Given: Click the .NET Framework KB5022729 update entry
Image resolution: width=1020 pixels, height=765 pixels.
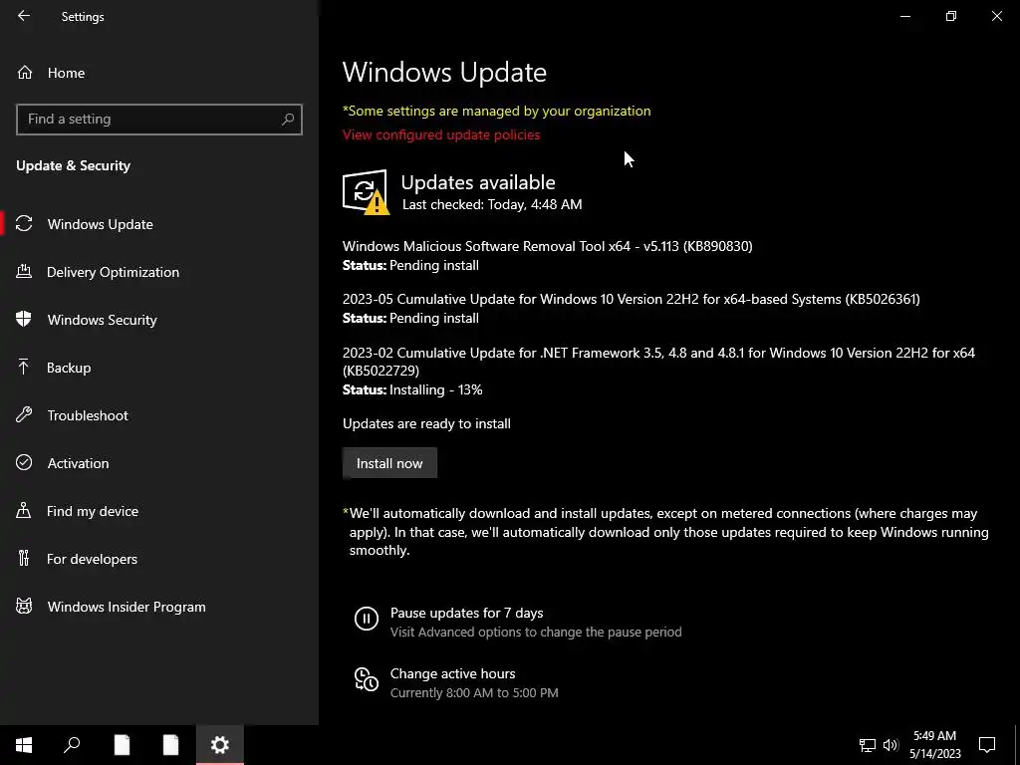Looking at the screenshot, I should pyautogui.click(x=658, y=362).
